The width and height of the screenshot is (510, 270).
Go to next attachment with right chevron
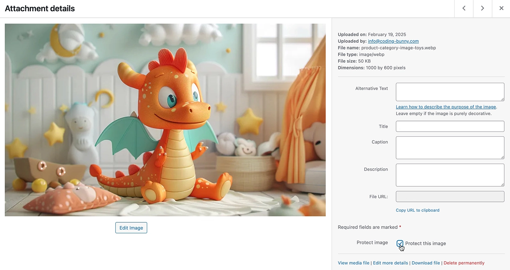(x=482, y=8)
